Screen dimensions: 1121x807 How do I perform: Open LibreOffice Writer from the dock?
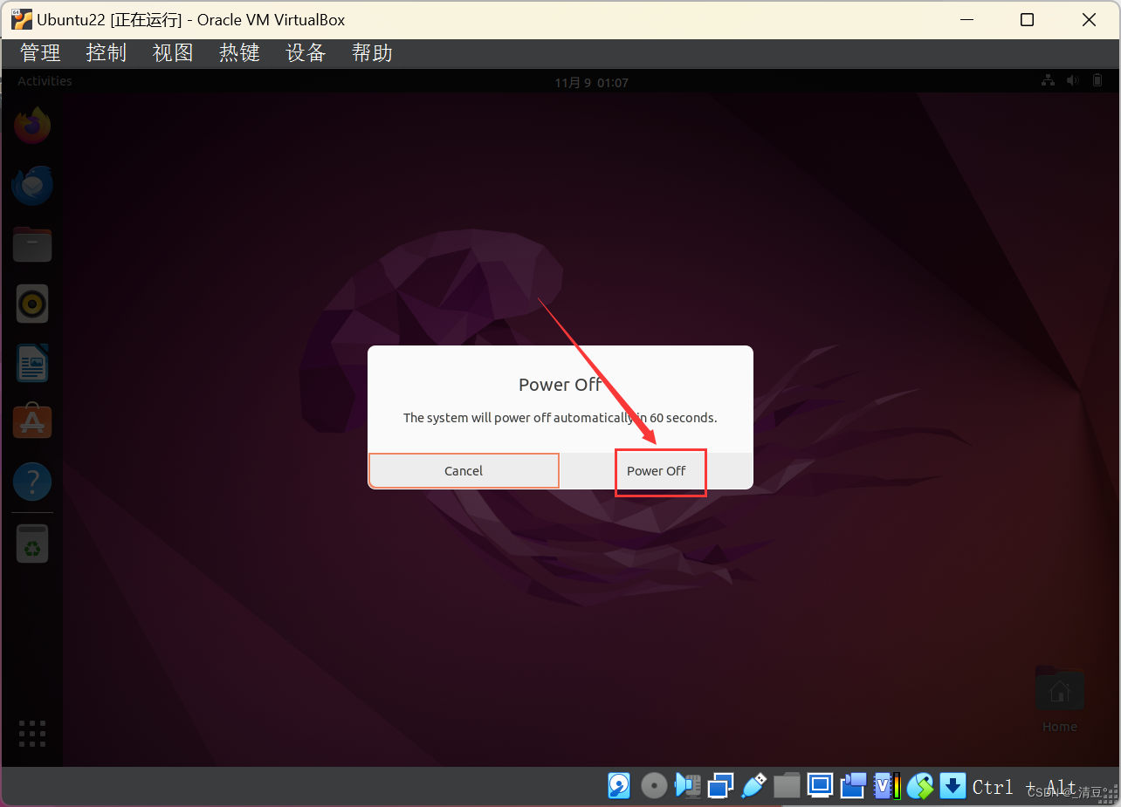[32, 363]
